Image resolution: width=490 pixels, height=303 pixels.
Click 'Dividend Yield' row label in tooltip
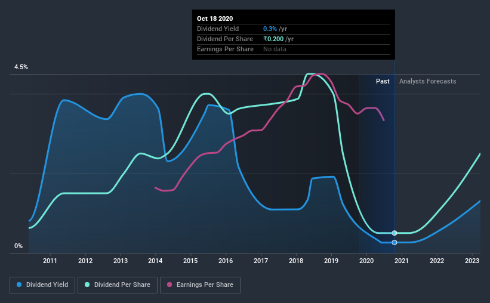coord(218,29)
